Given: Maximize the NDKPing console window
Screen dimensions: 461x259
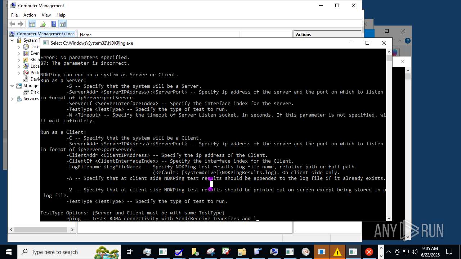Looking at the screenshot, I should (x=367, y=43).
